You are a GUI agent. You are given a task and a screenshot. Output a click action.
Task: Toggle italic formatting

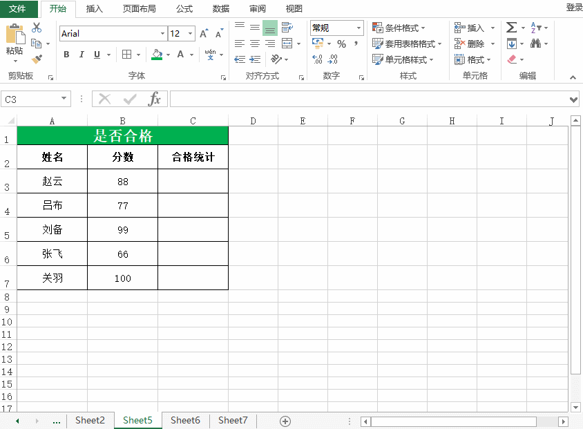(x=81, y=54)
